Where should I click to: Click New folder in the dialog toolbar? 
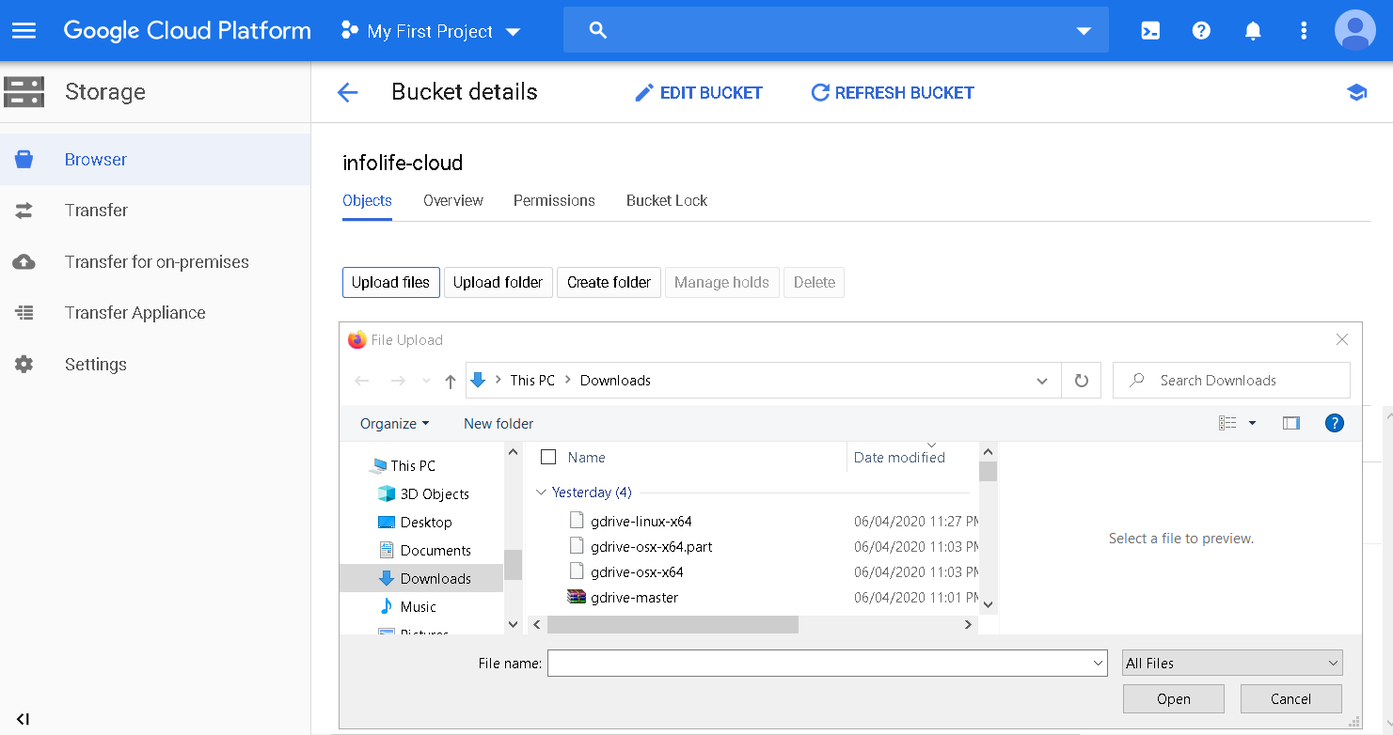499,424
